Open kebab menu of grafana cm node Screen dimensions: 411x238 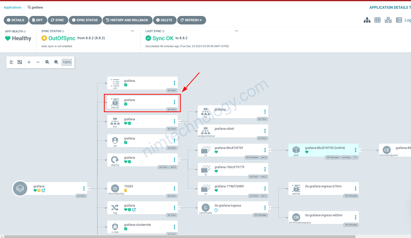(x=174, y=83)
